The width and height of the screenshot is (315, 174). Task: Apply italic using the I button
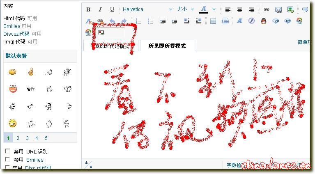(100, 9)
